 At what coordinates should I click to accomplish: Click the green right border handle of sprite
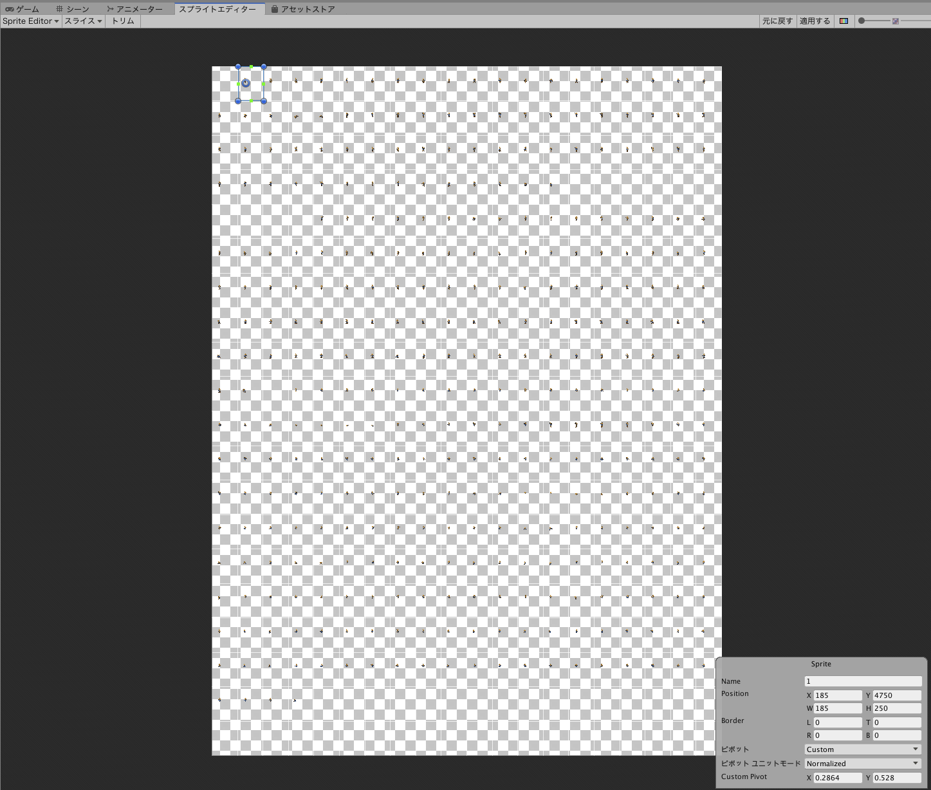click(x=264, y=84)
